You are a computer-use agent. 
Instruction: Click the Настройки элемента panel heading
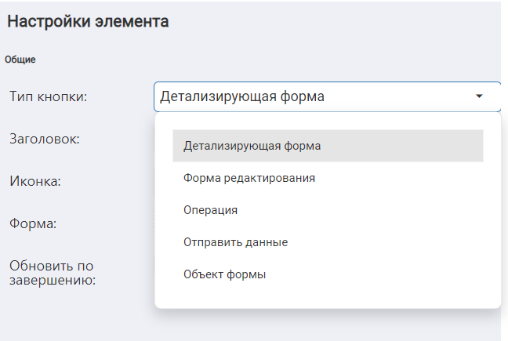88,22
